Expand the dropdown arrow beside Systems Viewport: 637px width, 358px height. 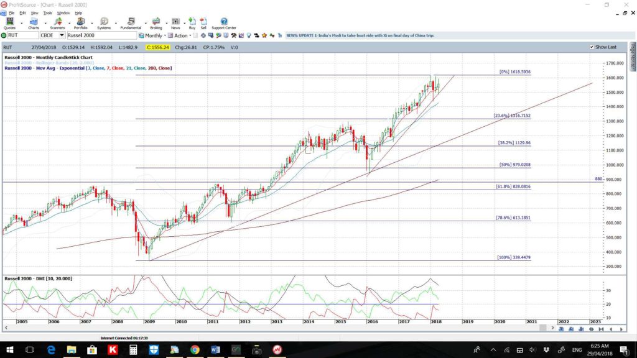pos(115,24)
